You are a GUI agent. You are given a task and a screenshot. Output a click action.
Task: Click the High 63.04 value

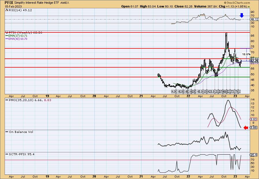[x=148, y=6]
